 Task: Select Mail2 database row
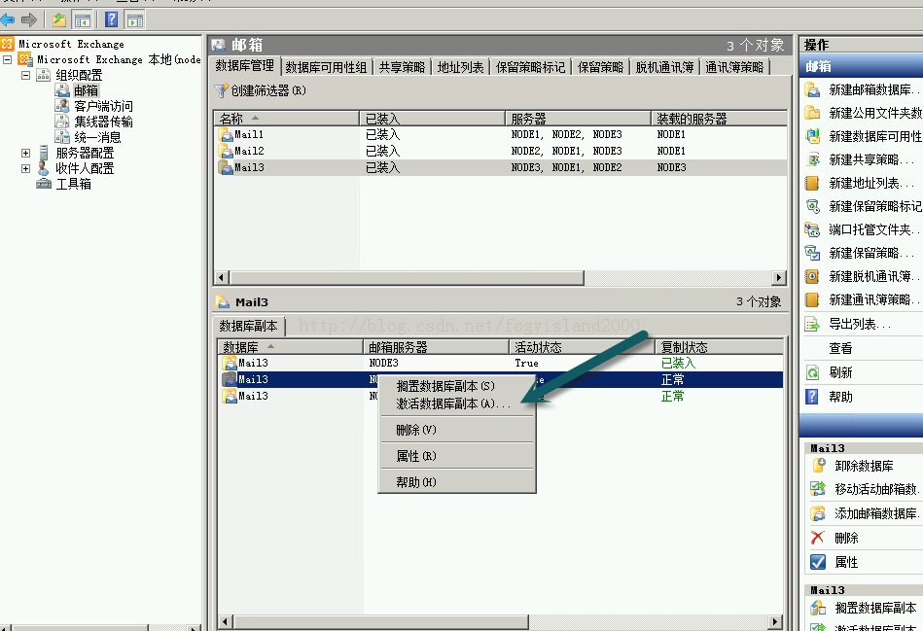500,152
